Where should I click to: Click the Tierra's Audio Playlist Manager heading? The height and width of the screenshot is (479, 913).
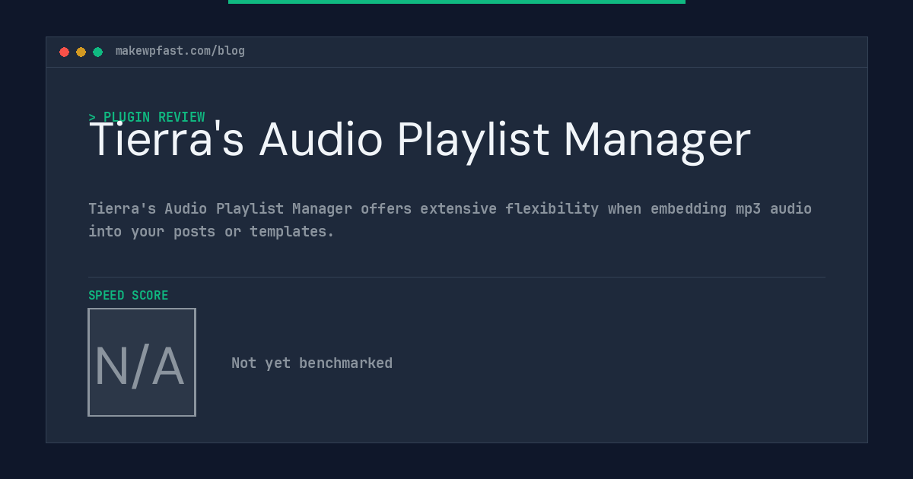tap(420, 141)
